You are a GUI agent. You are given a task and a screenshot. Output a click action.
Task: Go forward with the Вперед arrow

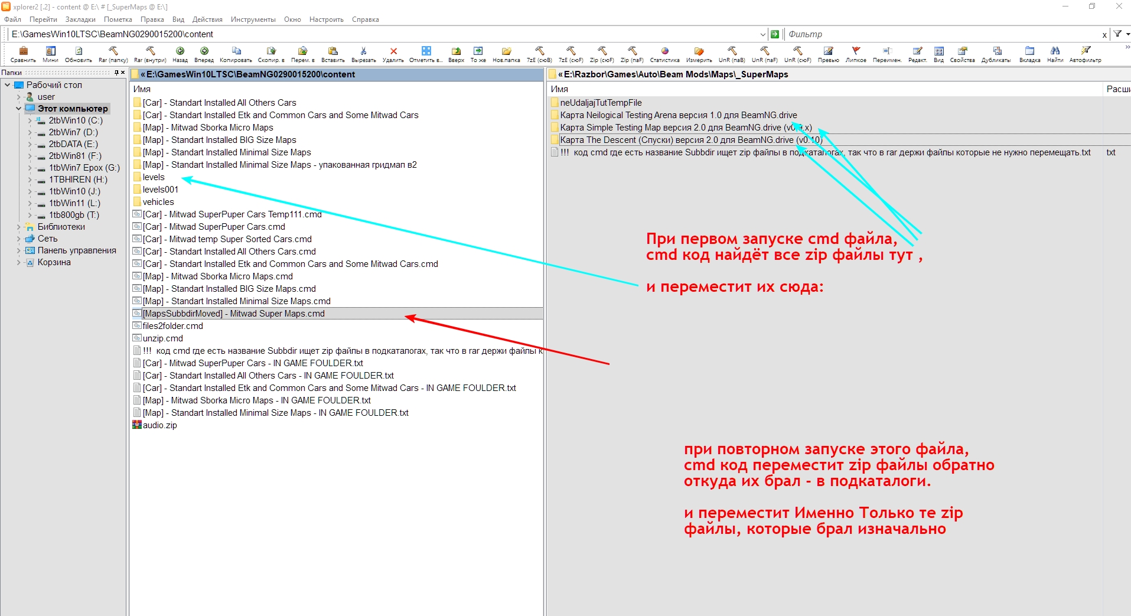204,51
